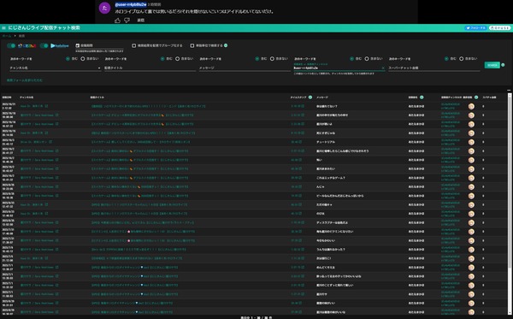Check the word-unit search checkbox
Image resolution: width=513 pixels, height=319 pixels.
[192, 45]
